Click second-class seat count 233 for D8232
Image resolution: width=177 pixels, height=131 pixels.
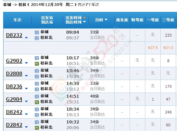coord(168,35)
